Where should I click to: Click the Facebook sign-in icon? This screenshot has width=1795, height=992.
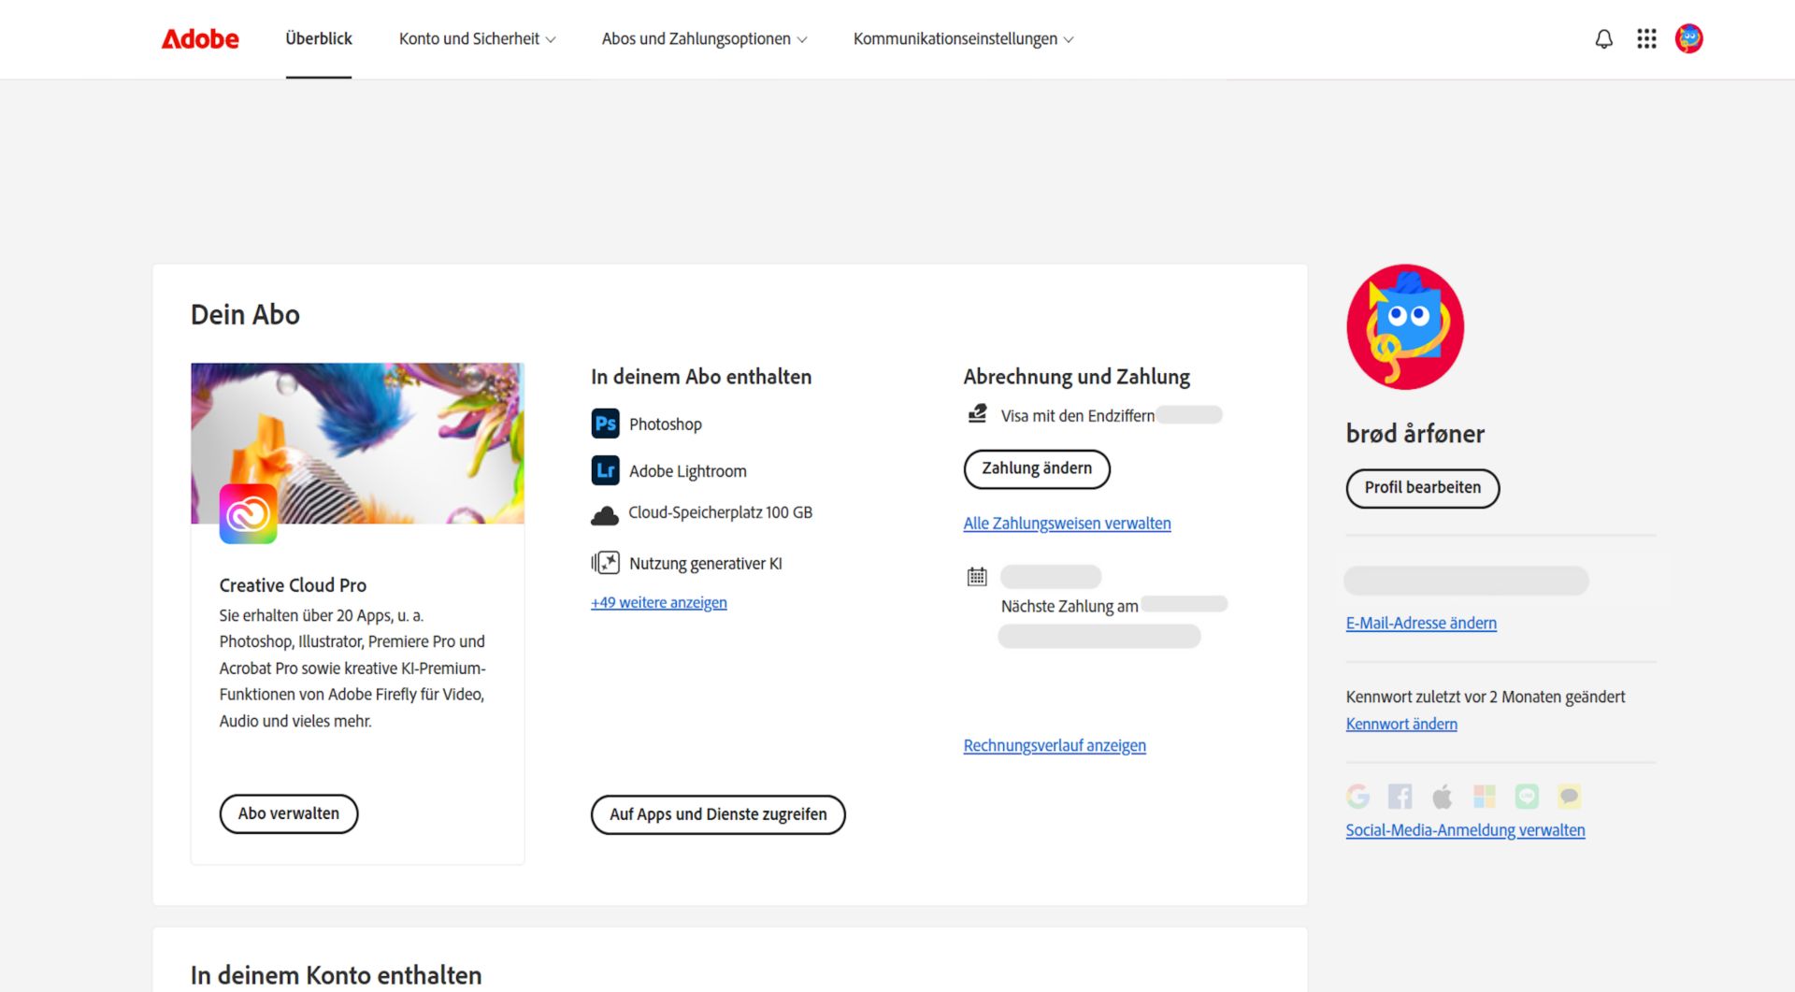1400,797
